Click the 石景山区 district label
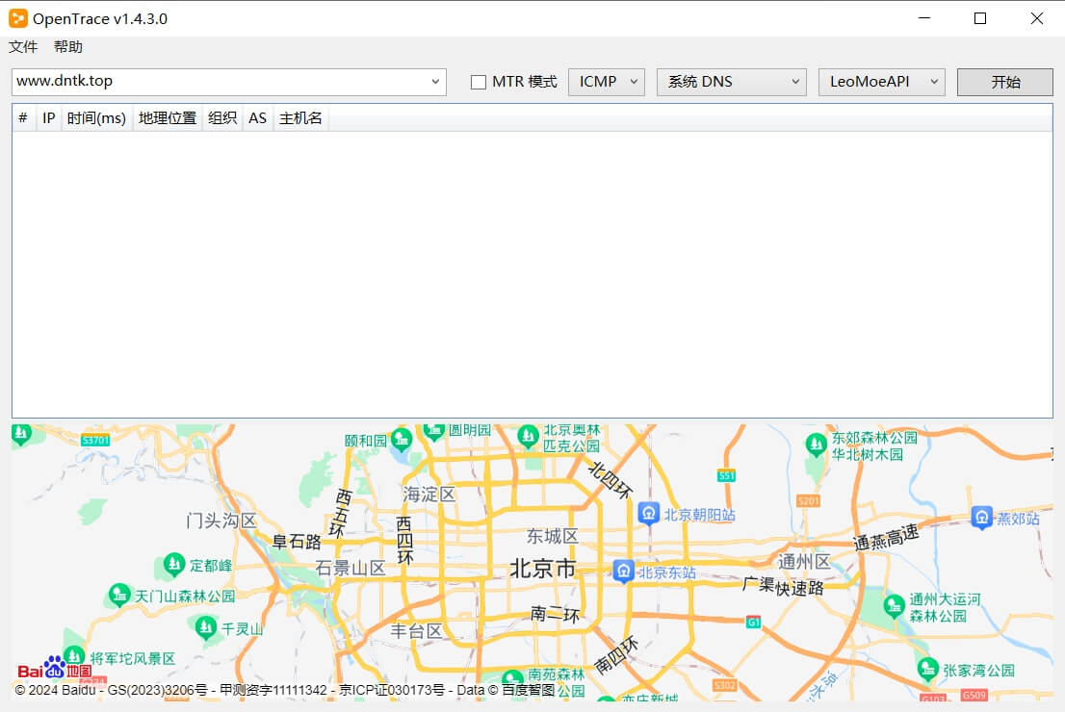The image size is (1065, 712). click(350, 568)
